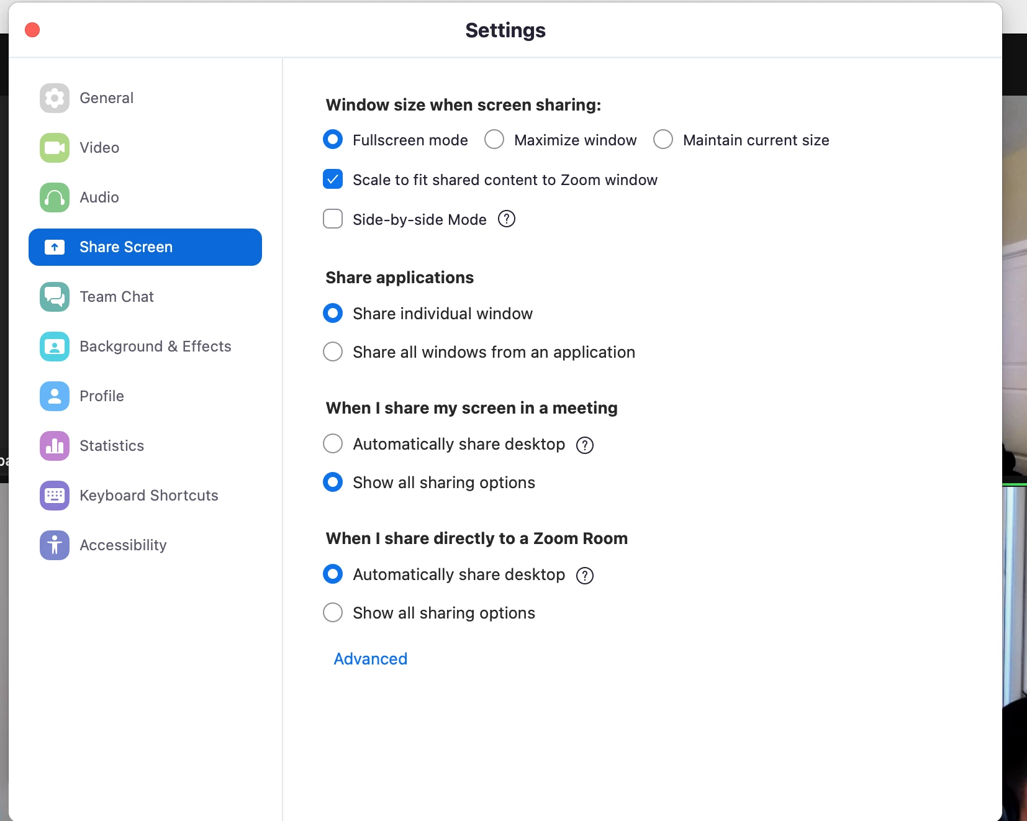Choose Maximize window radio option
The height and width of the screenshot is (821, 1027).
coord(494,139)
